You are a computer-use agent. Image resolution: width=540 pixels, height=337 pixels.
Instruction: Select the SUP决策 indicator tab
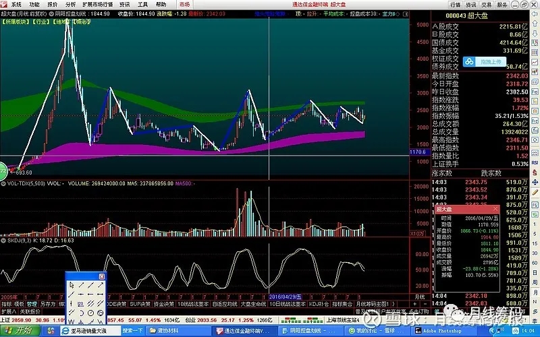pyautogui.click(x=140, y=304)
